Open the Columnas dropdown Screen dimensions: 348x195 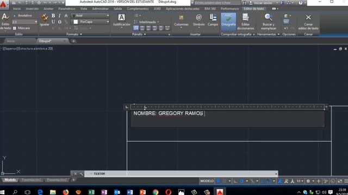click(x=181, y=21)
